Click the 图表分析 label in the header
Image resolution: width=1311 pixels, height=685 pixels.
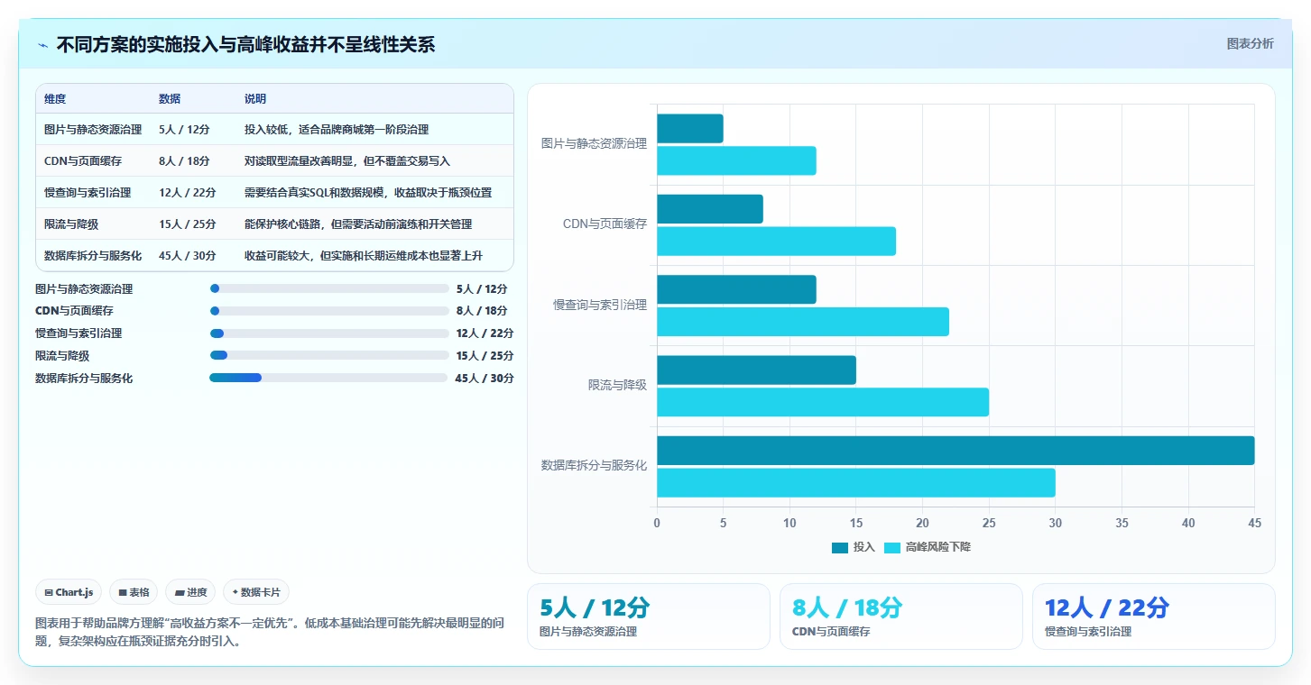pos(1250,43)
